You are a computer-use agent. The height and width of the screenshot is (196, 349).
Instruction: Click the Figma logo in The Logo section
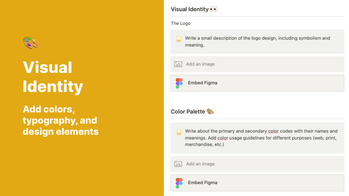pyautogui.click(x=179, y=83)
